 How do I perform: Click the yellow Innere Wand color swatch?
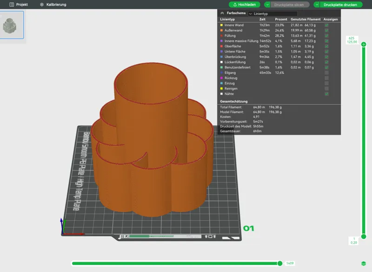click(x=222, y=25)
